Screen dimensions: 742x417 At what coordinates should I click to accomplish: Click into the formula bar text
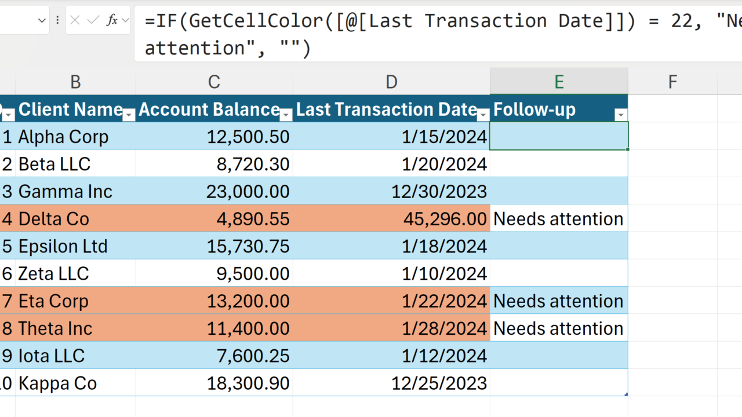(x=406, y=35)
